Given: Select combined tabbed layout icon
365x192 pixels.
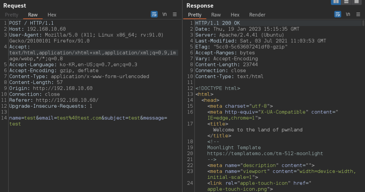Looking at the screenshot, I should tap(356, 2).
